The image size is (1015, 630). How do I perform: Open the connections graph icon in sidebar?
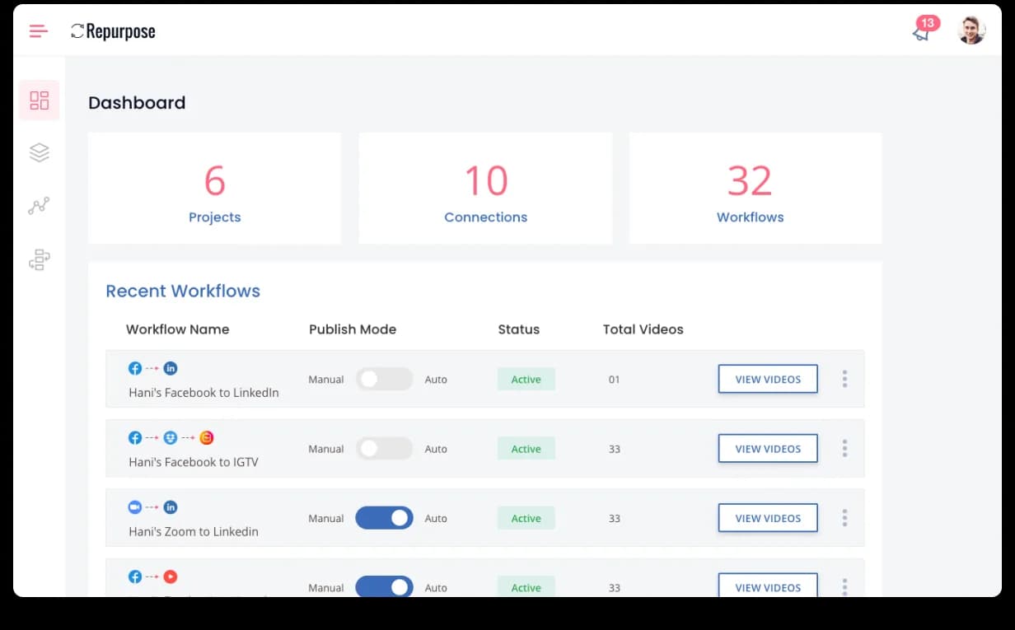click(x=40, y=206)
